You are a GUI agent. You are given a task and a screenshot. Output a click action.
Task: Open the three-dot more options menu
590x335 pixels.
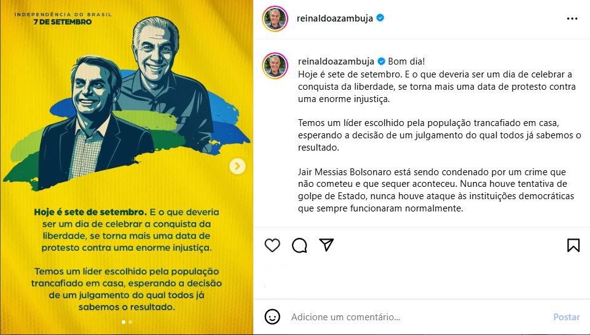(x=572, y=18)
